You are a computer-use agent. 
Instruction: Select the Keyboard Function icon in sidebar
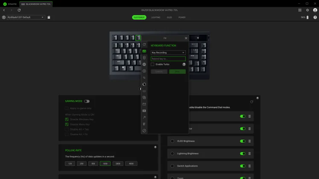tap(144, 51)
